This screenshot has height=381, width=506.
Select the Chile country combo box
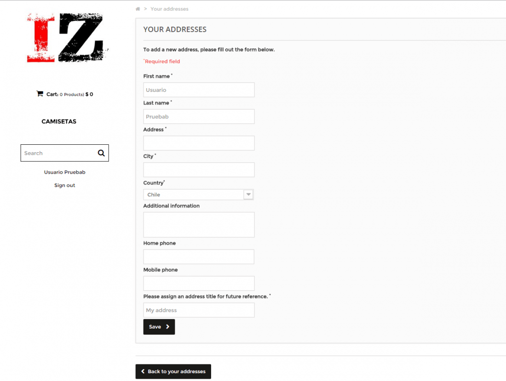[x=198, y=195]
